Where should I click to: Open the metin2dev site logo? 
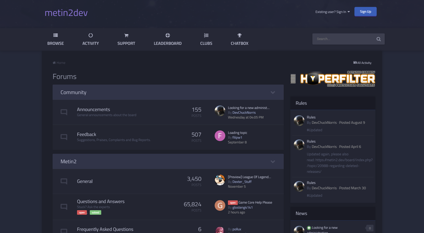point(66,13)
